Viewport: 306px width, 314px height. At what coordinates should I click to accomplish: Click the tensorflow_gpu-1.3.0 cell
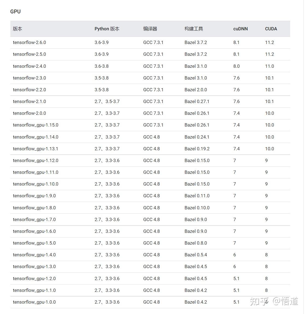34,267
